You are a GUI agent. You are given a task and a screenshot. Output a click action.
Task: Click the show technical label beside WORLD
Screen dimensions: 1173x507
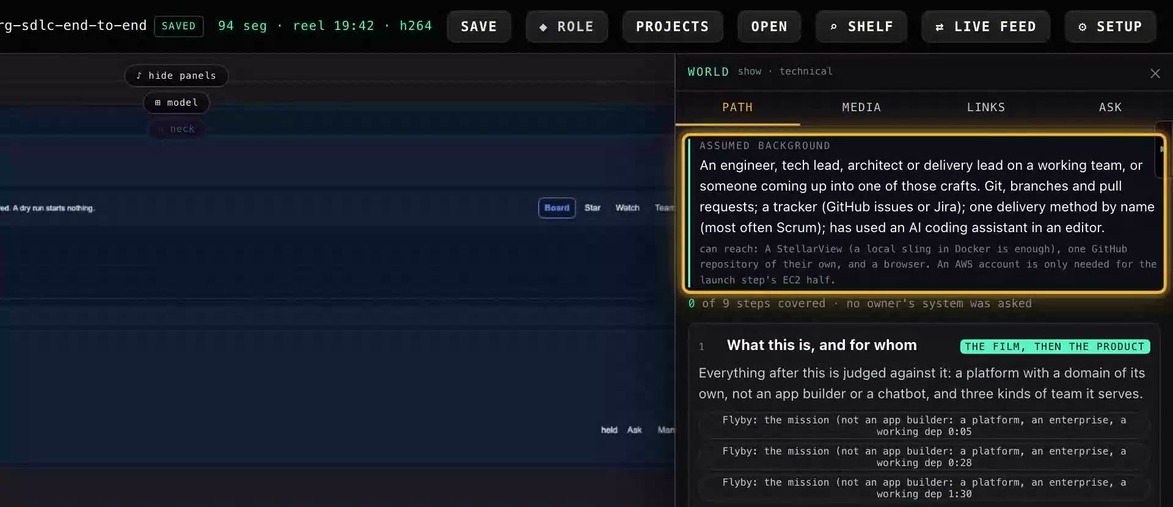(784, 71)
